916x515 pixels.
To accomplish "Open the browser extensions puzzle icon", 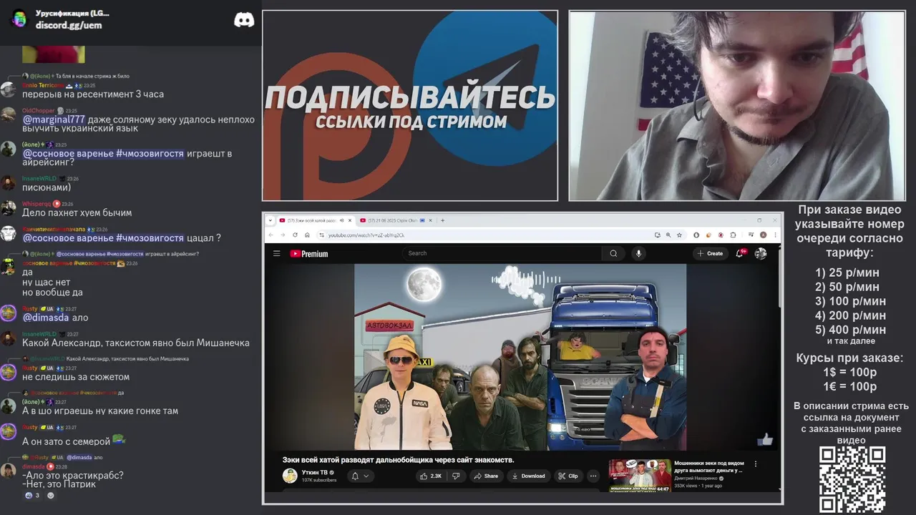I will 733,235.
